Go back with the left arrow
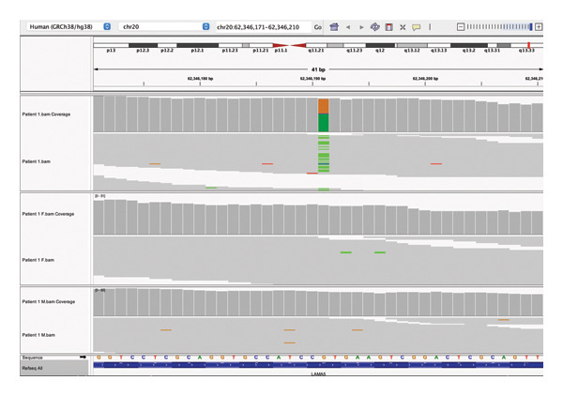Image resolution: width=563 pixels, height=396 pixels. pyautogui.click(x=348, y=27)
